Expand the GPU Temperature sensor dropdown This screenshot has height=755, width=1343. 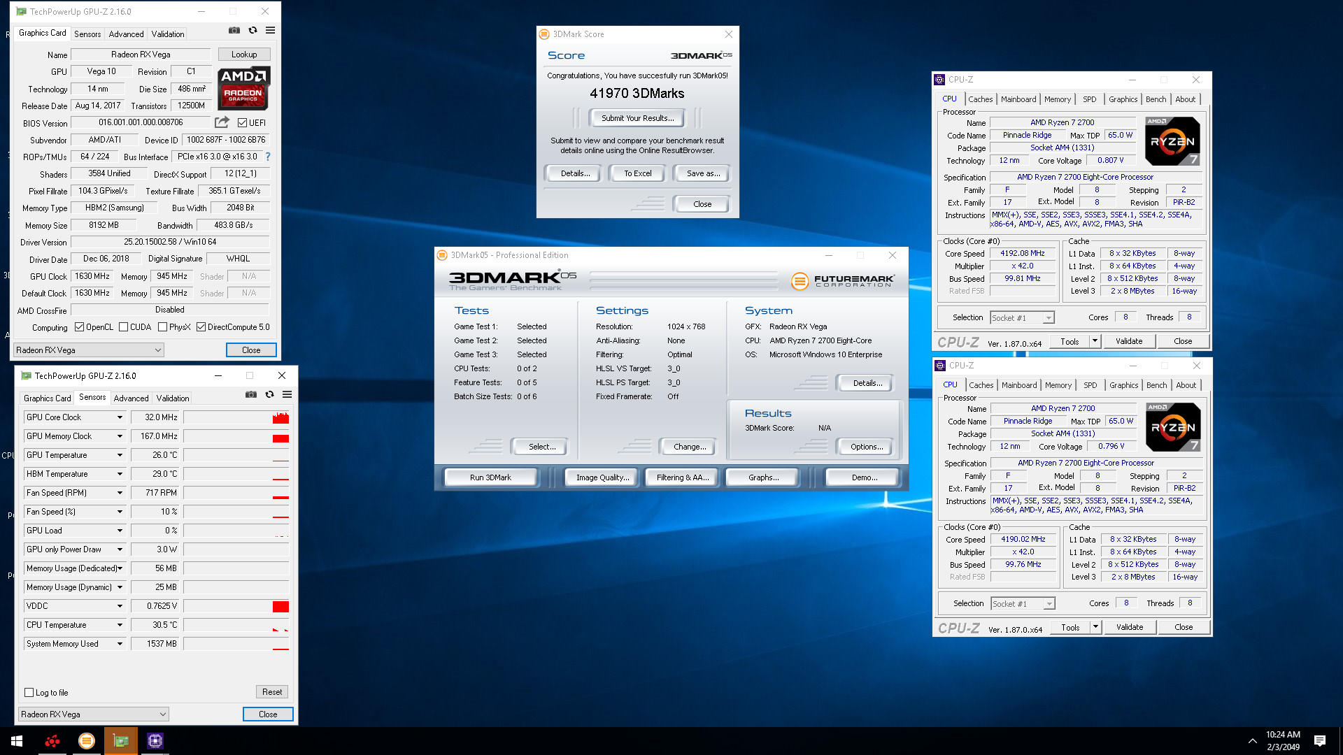[x=120, y=455]
